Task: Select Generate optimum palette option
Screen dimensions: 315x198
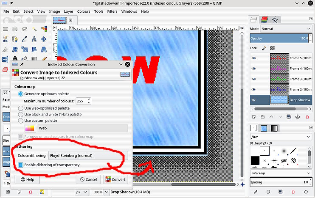Action: point(44,93)
